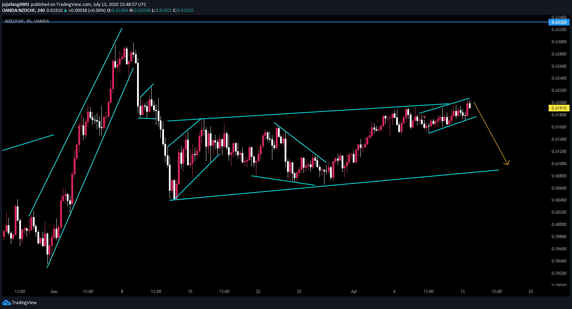Click the 0.59800 price axis label

click(559, 237)
